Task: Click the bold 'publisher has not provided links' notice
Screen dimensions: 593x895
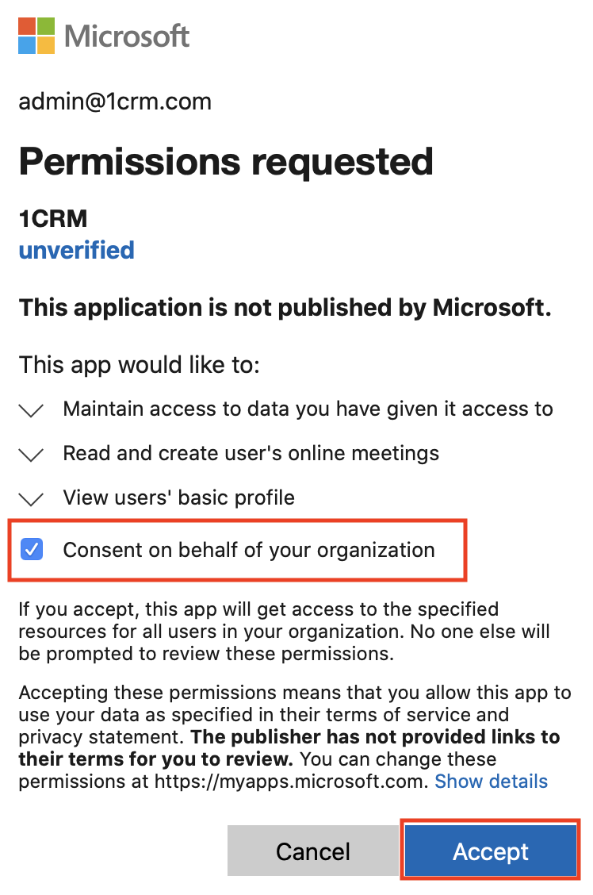Action: tap(289, 747)
